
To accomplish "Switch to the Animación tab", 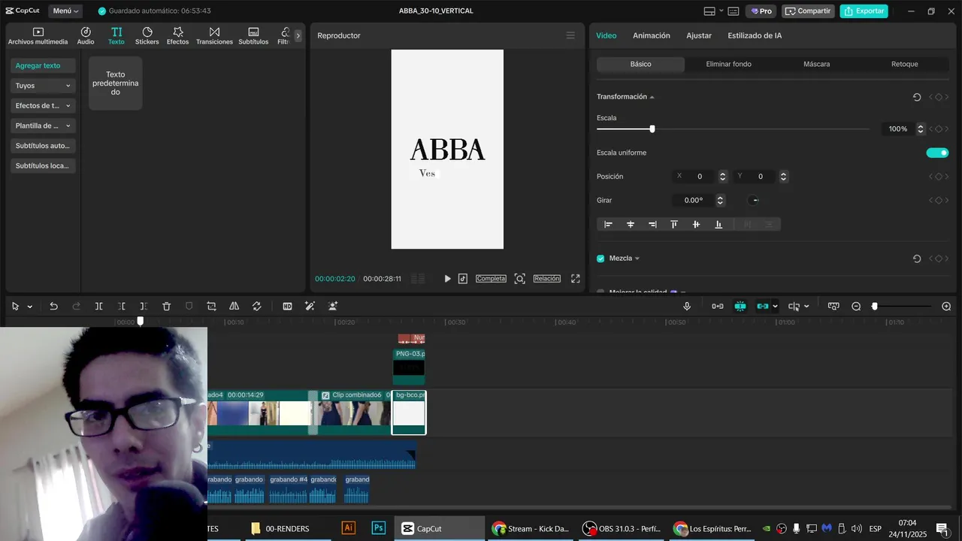I will pyautogui.click(x=652, y=35).
